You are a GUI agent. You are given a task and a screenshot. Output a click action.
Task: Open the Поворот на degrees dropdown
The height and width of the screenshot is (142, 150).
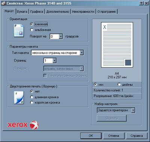click(61, 37)
